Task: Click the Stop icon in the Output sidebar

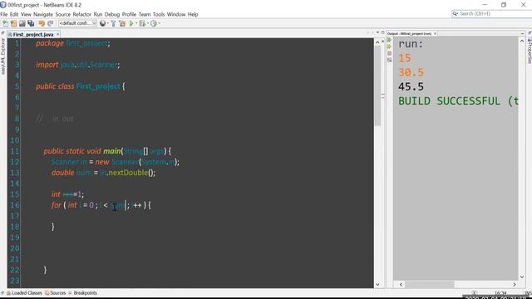Action: click(x=389, y=53)
